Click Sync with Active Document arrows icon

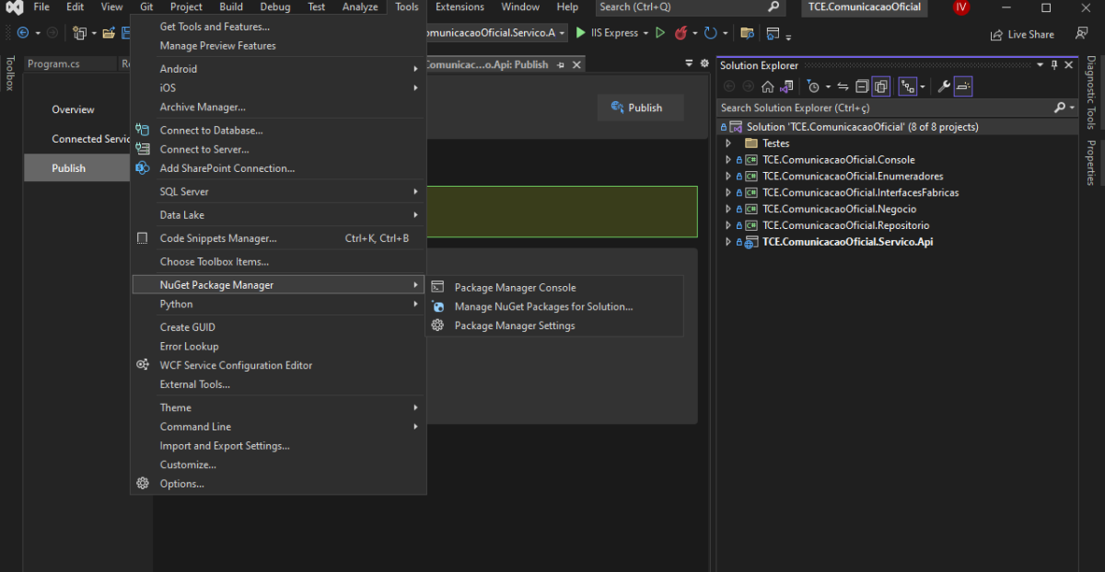click(843, 86)
